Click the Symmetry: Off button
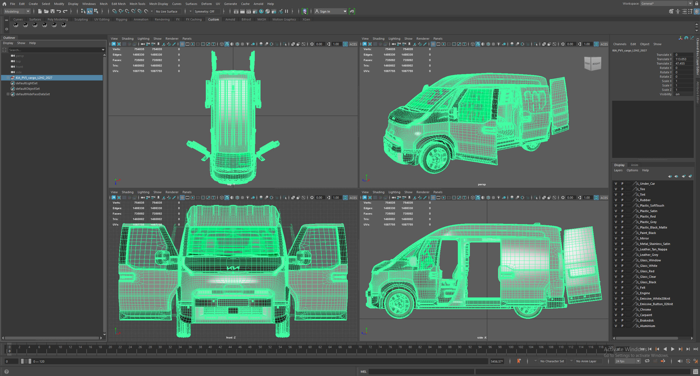 pyautogui.click(x=207, y=11)
